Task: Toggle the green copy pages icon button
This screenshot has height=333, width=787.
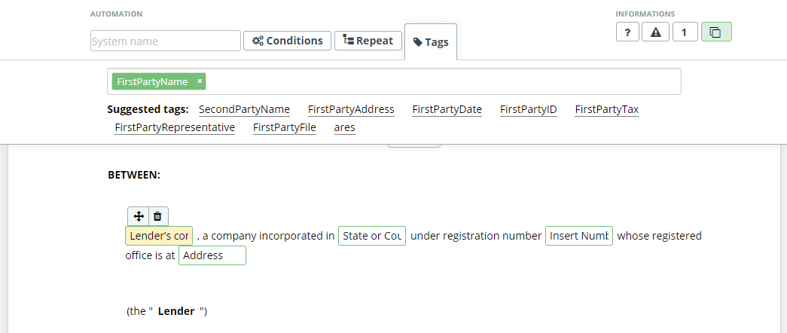Action: pyautogui.click(x=716, y=32)
